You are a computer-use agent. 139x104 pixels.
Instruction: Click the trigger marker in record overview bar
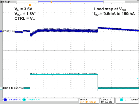[51, 2]
